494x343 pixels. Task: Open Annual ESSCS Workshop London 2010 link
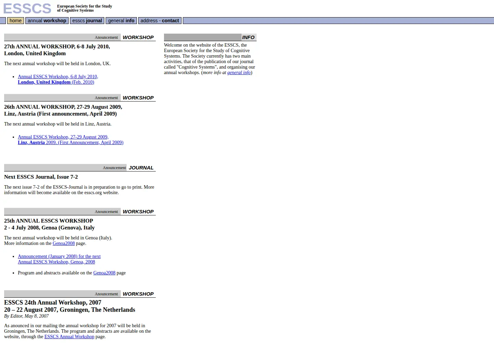pyautogui.click(x=58, y=79)
